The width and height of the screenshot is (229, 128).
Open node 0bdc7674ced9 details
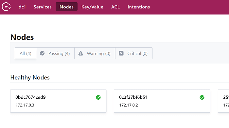(x=58, y=101)
